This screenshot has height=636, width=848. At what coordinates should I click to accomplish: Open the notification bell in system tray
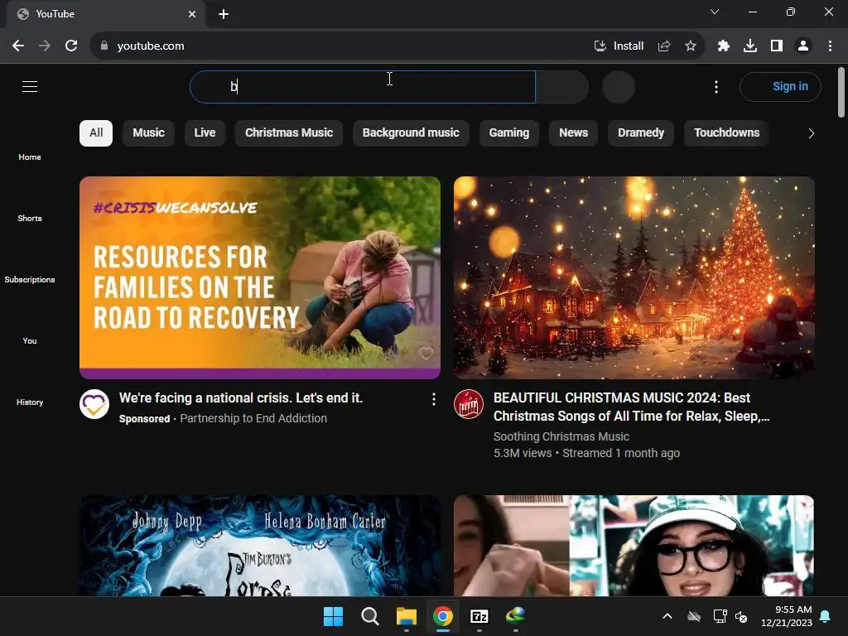[x=826, y=616]
